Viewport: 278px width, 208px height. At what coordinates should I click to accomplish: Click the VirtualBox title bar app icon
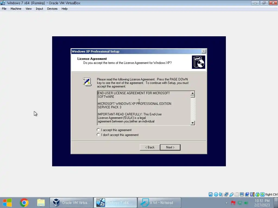3,3
